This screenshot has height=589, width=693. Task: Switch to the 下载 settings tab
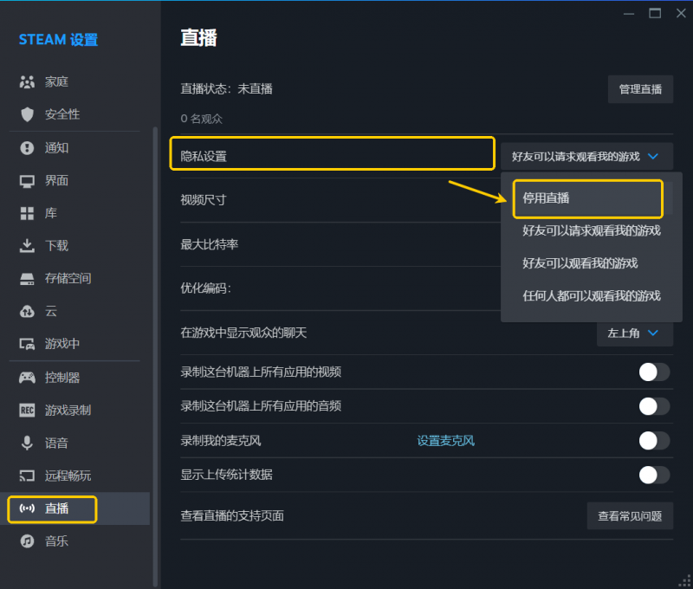(75, 246)
